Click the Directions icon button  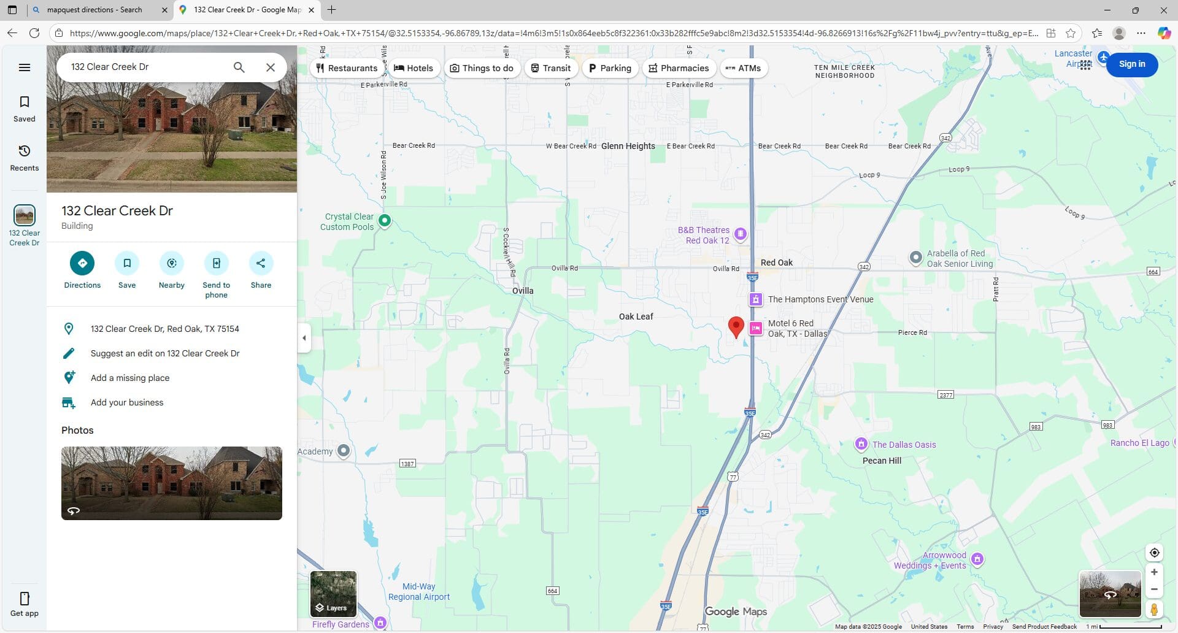82,264
